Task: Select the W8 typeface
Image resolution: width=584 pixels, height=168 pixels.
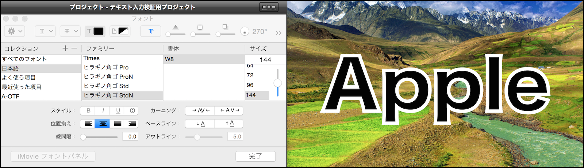Action: coord(204,59)
